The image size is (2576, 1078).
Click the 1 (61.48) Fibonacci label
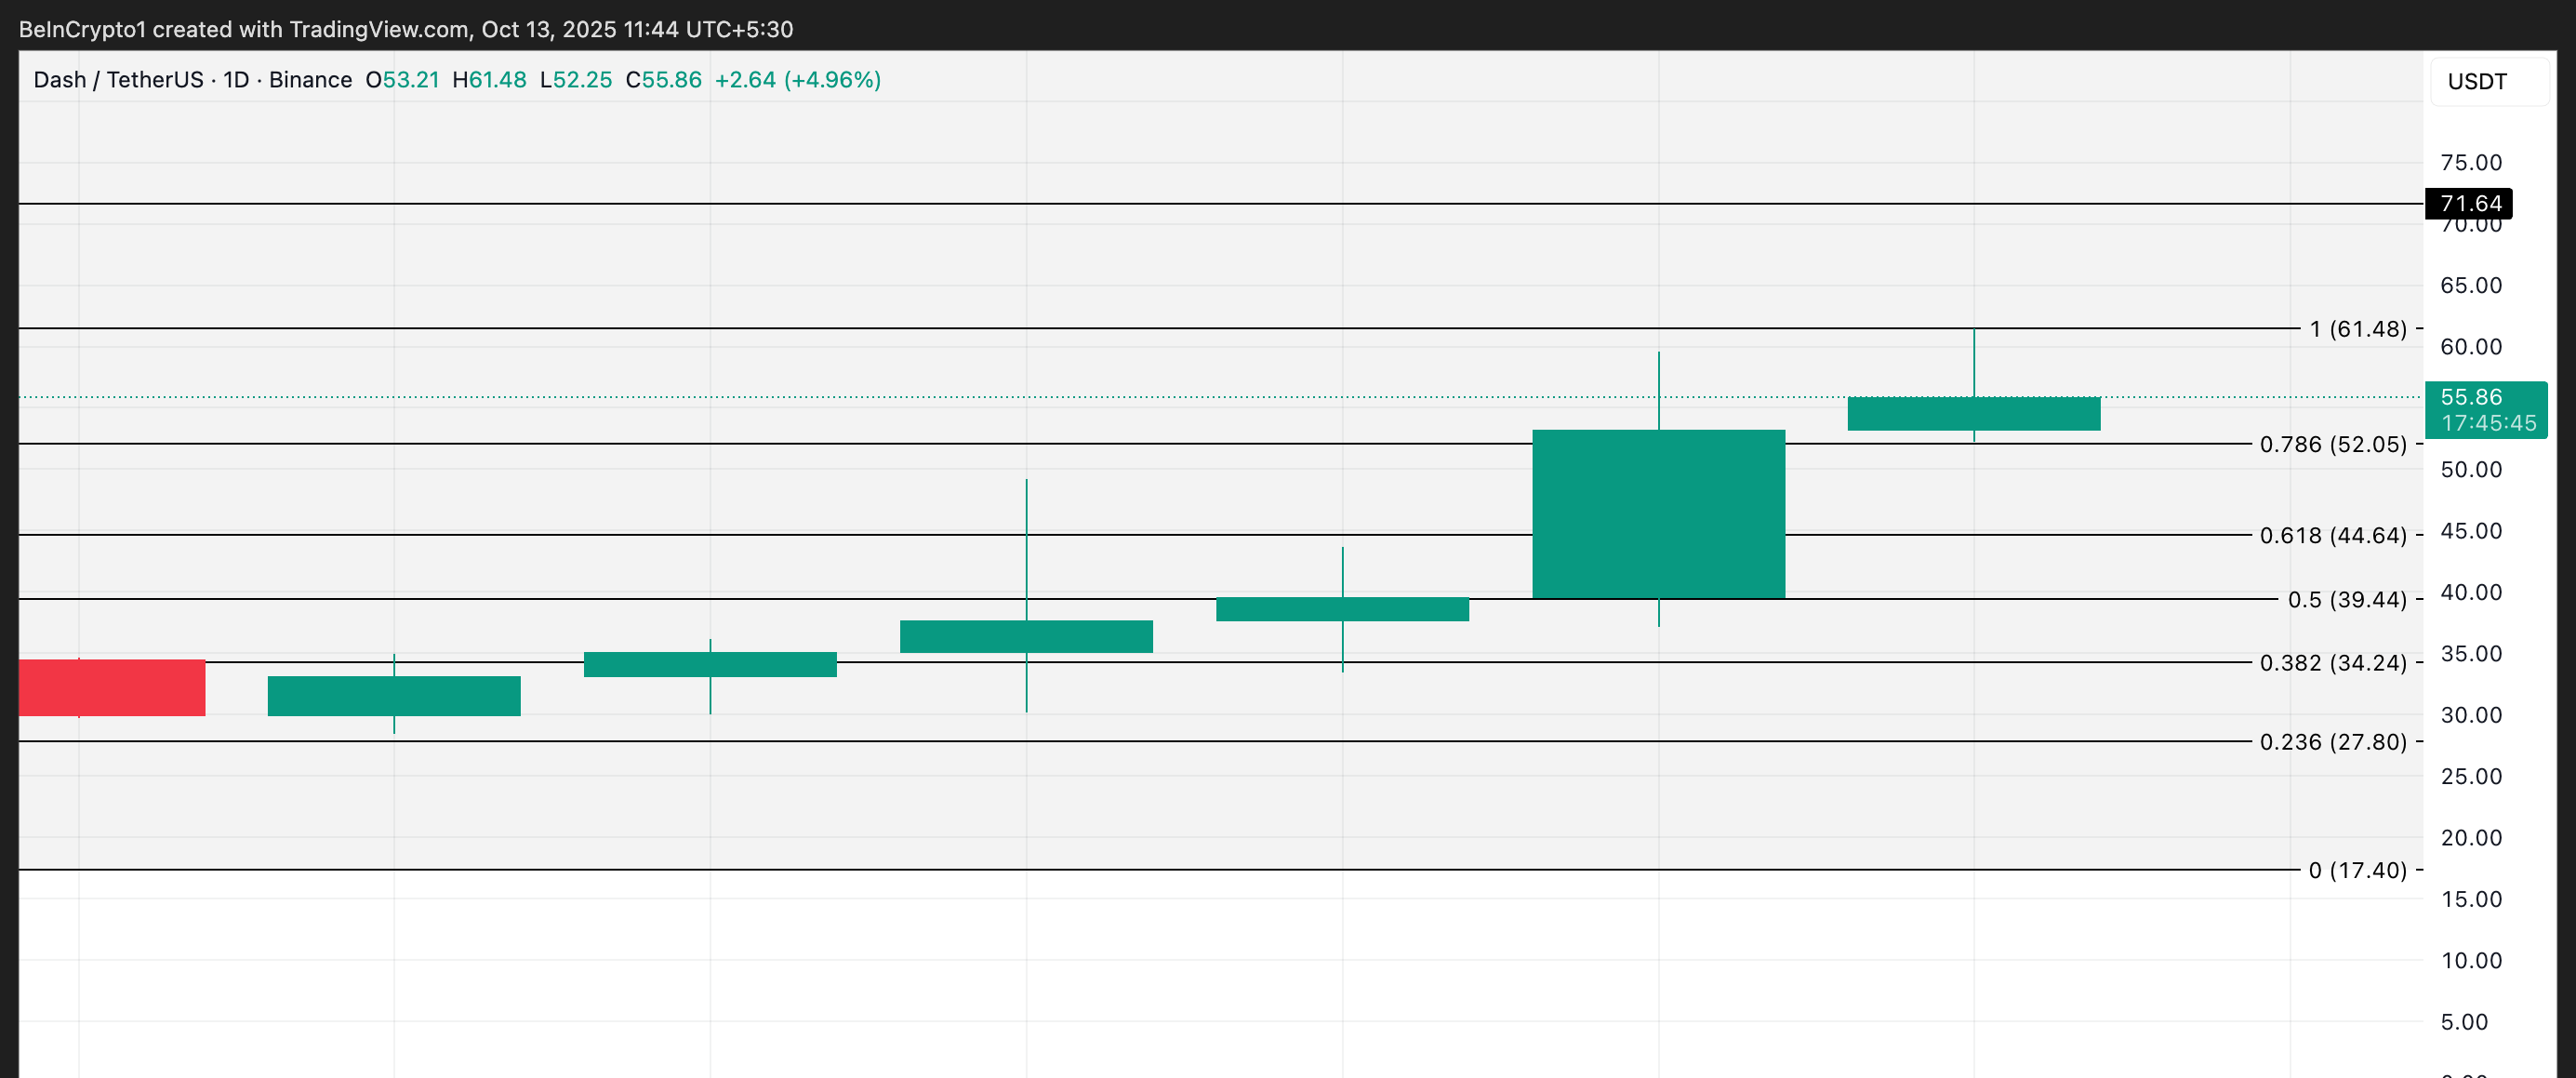pos(2357,329)
